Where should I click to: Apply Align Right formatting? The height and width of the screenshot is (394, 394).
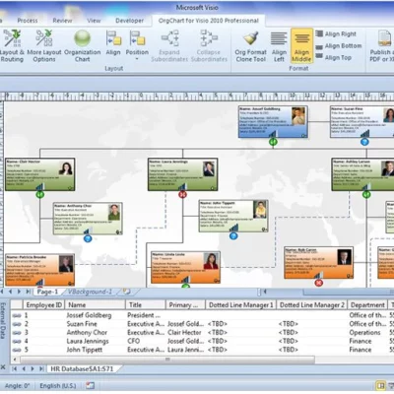pos(336,33)
